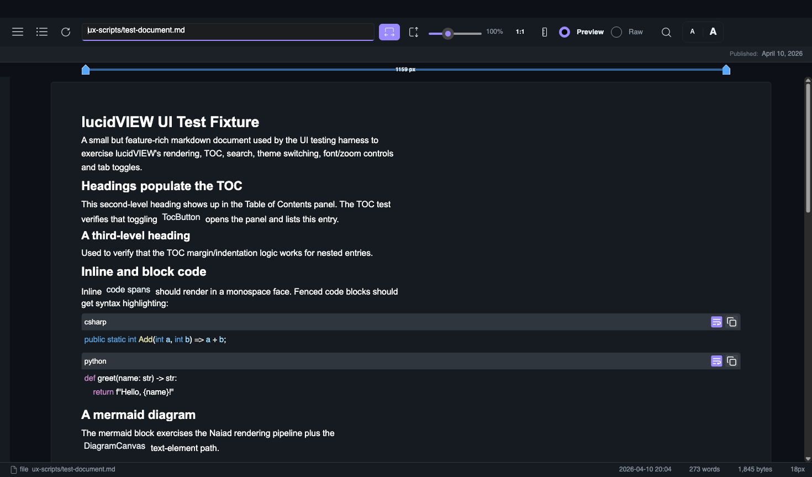Screen dimensions: 812x477
Task: Open the search magnifier
Action: (x=667, y=32)
